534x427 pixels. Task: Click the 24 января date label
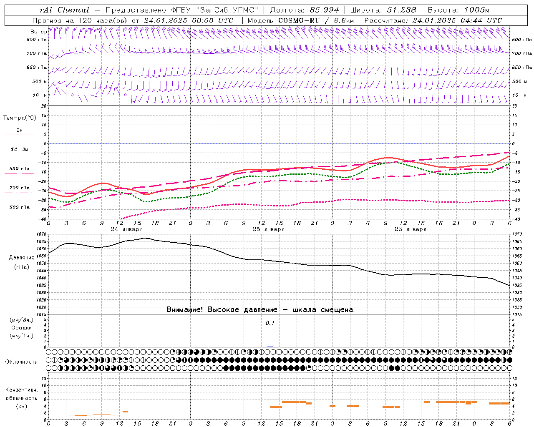tap(126, 229)
